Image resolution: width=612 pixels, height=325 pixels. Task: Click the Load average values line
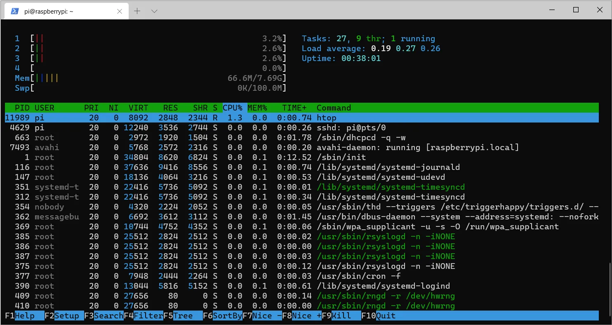(371, 48)
